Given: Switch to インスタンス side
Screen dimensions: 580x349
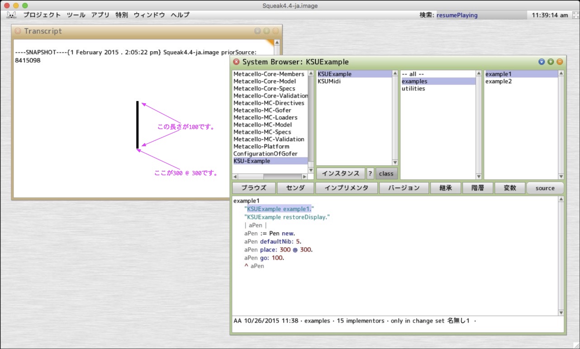Looking at the screenshot, I should point(341,173).
